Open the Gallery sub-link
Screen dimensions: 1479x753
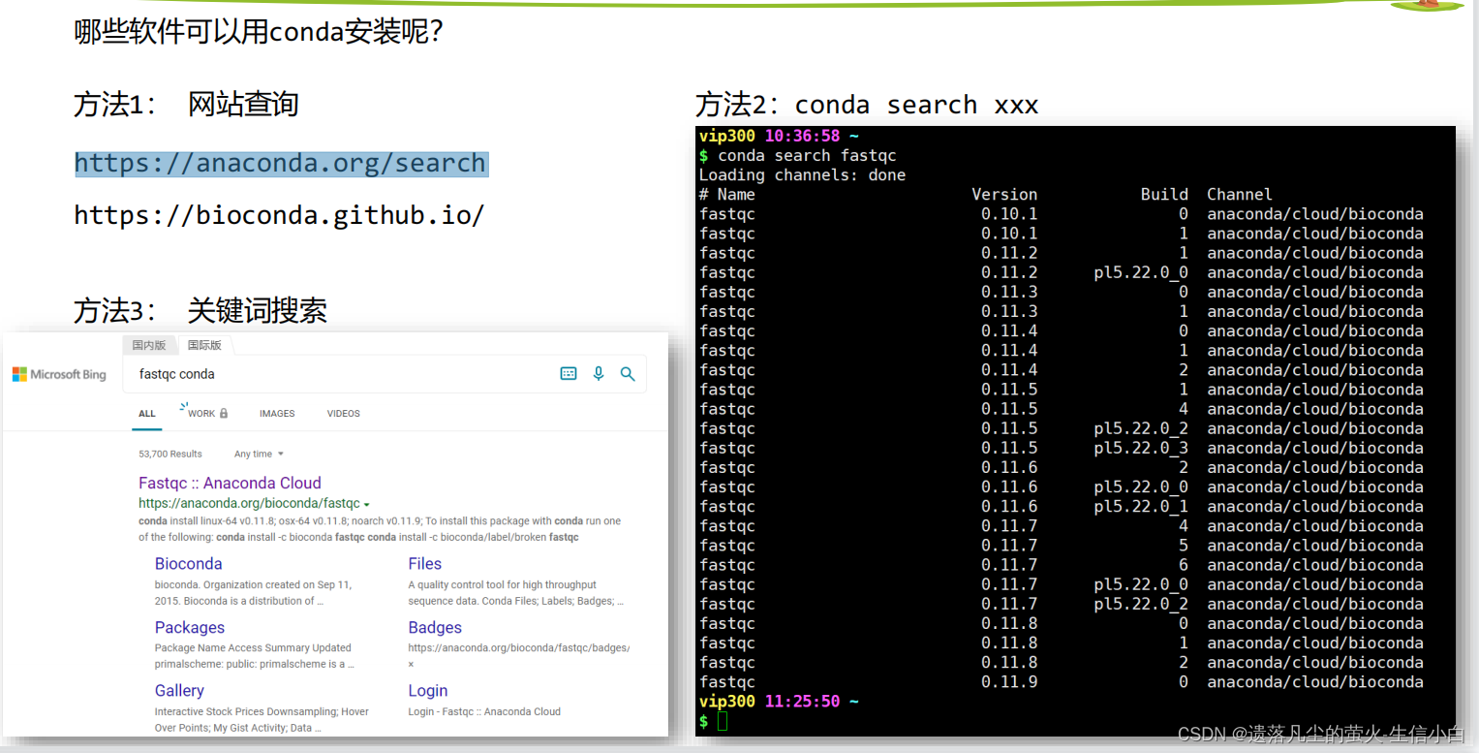pos(179,690)
